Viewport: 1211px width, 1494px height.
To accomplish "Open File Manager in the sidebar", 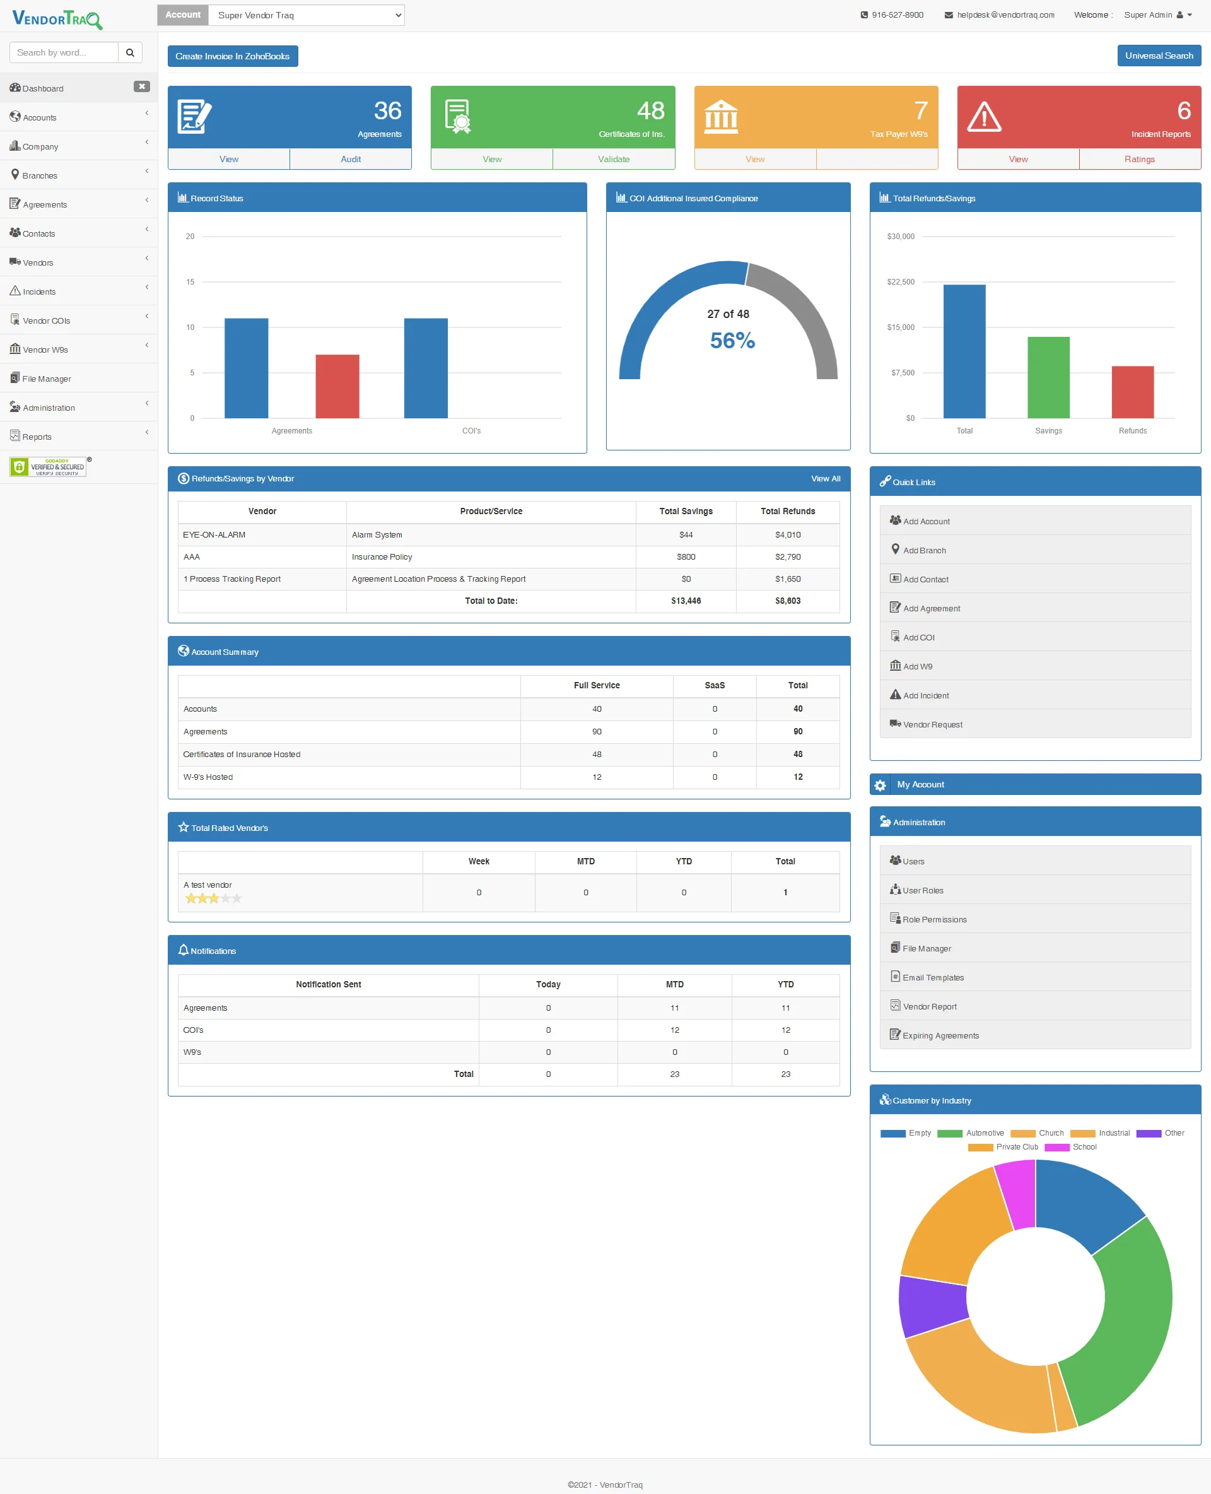I will (x=79, y=378).
